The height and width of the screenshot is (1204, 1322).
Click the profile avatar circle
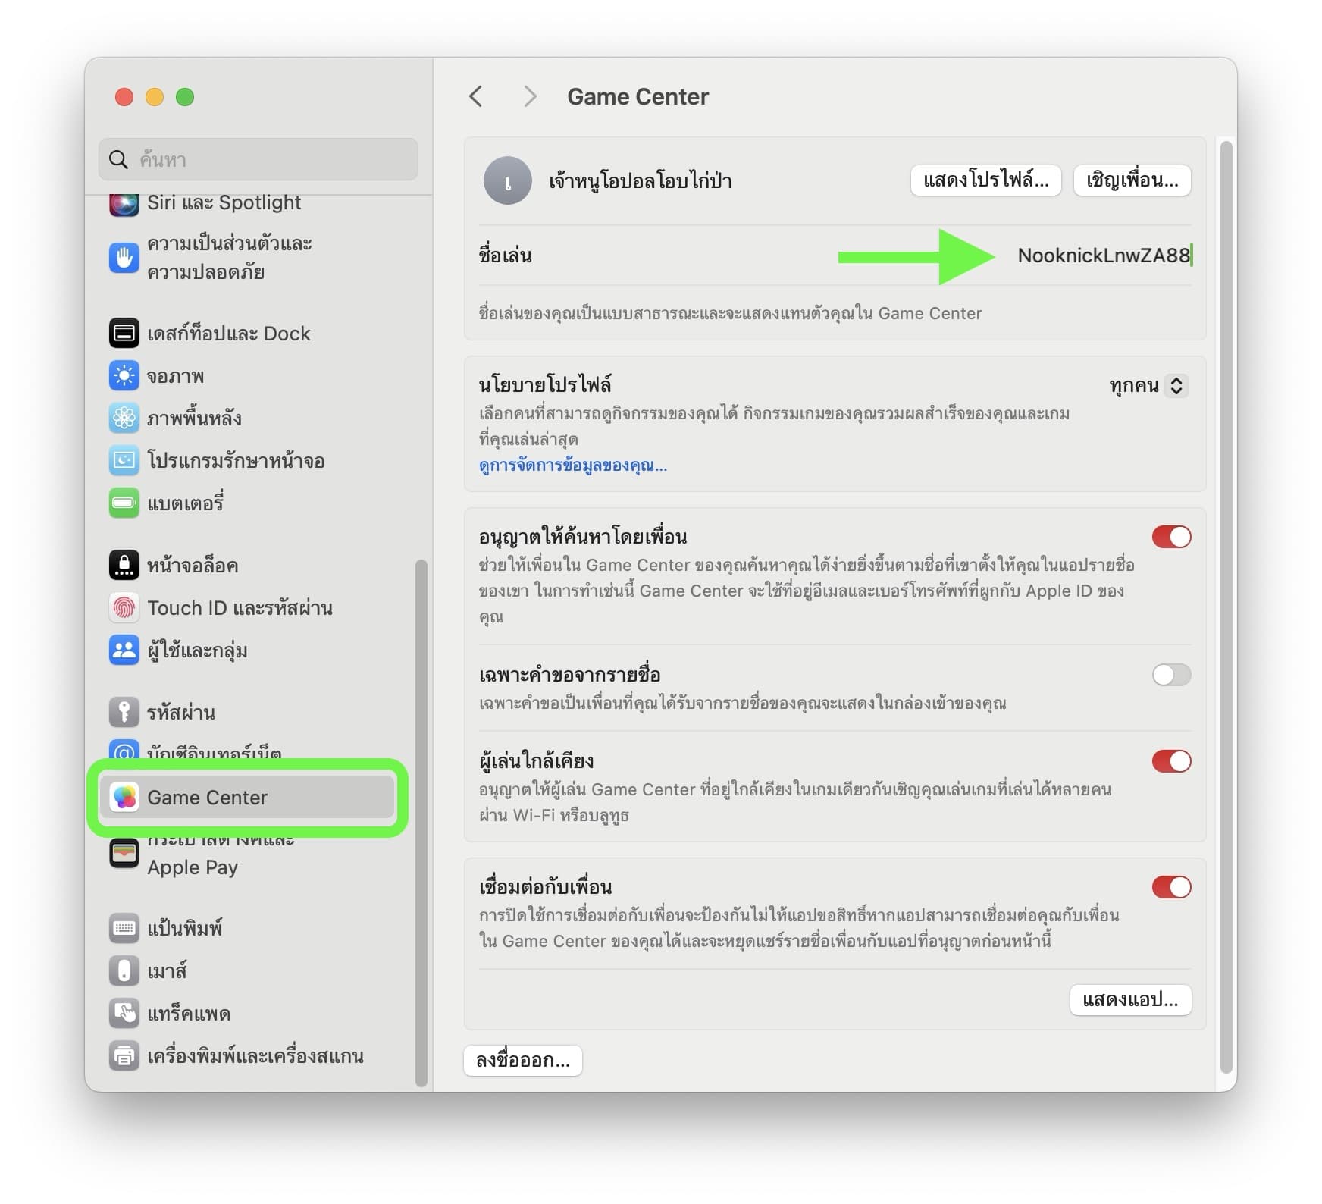(x=507, y=180)
